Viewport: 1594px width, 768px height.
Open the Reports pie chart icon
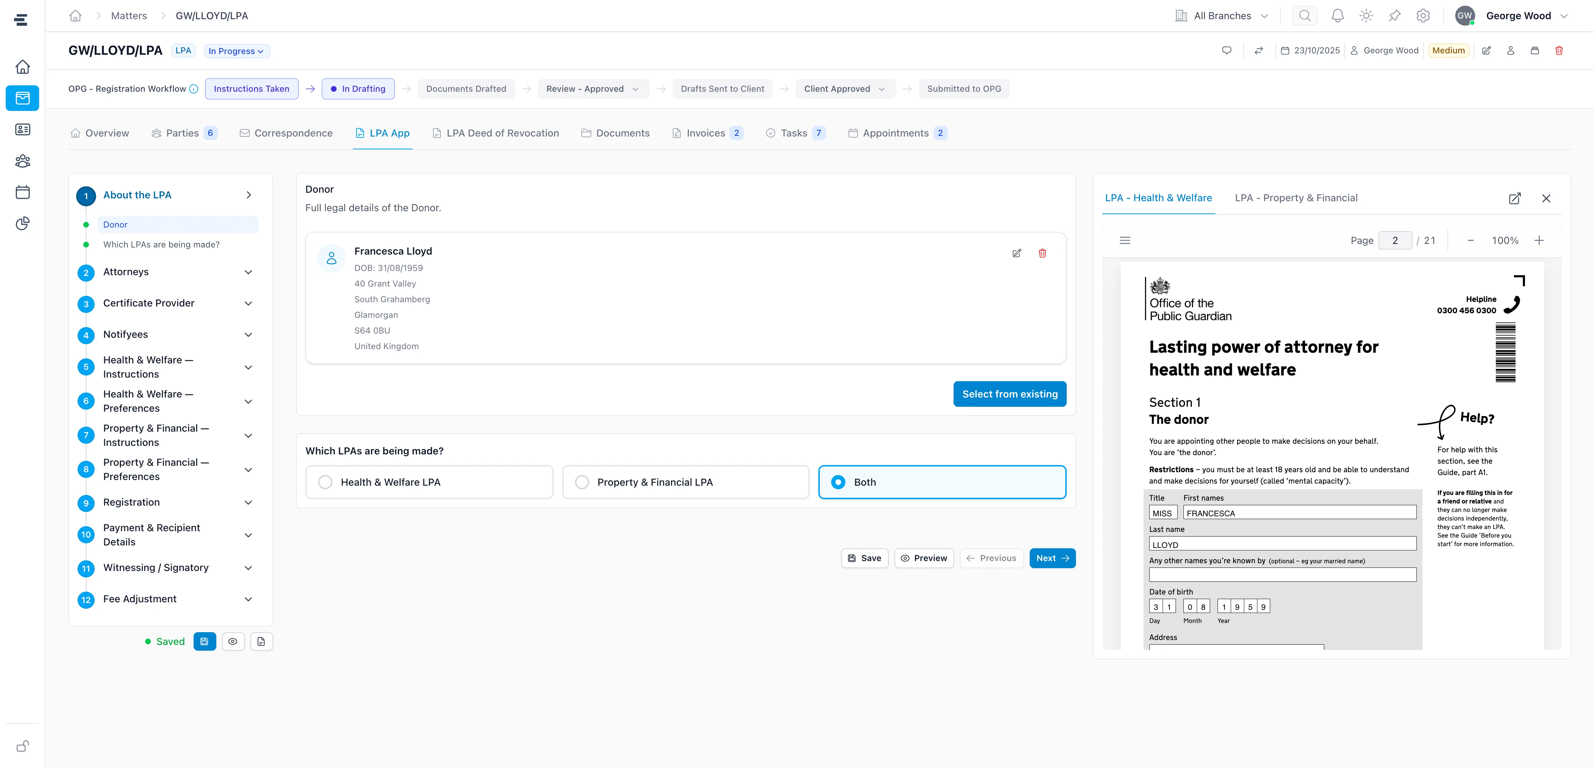click(22, 223)
